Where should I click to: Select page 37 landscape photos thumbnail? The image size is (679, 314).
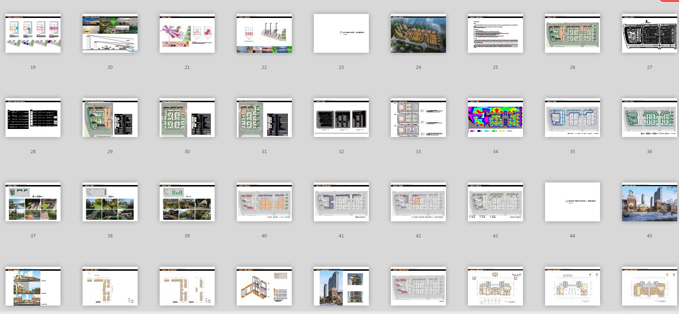pos(33,202)
